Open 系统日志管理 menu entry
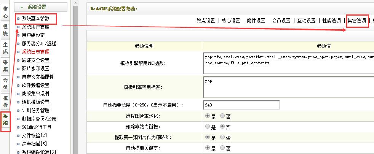 [35, 52]
